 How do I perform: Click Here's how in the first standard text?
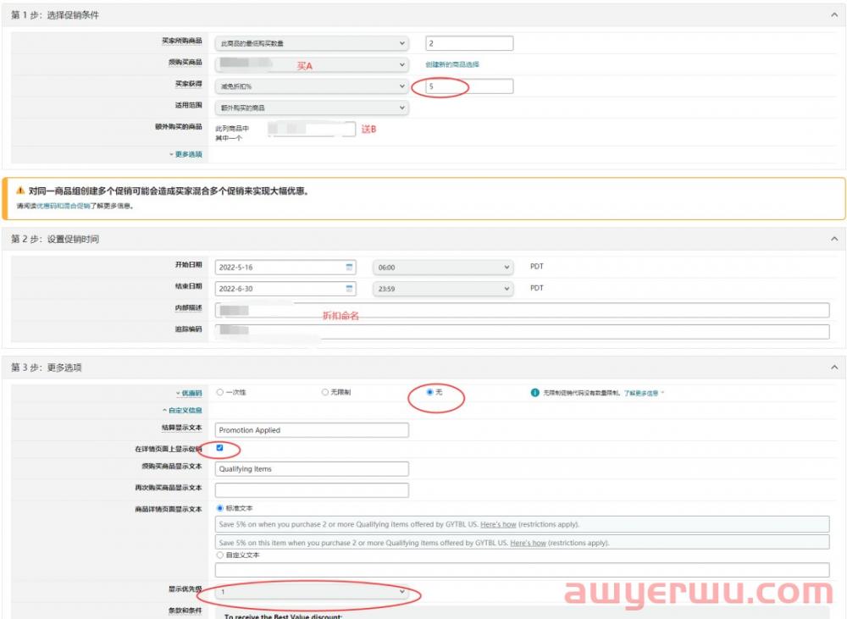pyautogui.click(x=498, y=524)
